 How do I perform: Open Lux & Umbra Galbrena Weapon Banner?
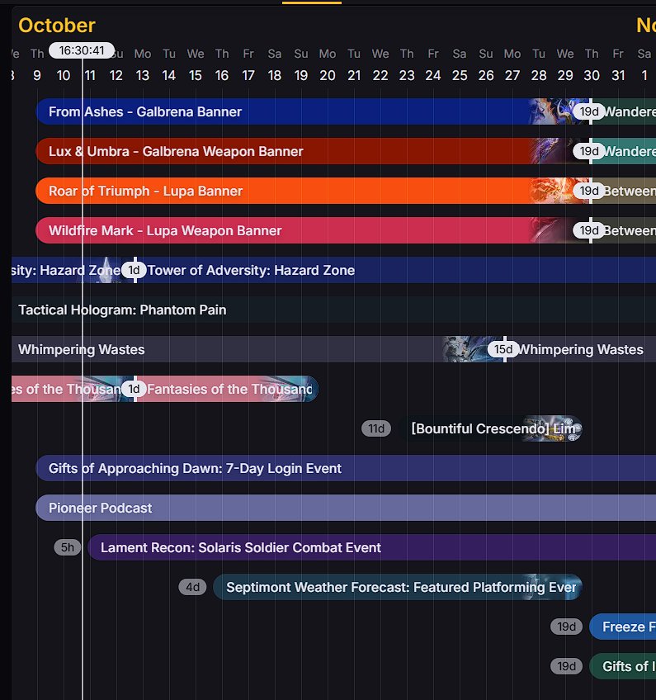[313, 151]
